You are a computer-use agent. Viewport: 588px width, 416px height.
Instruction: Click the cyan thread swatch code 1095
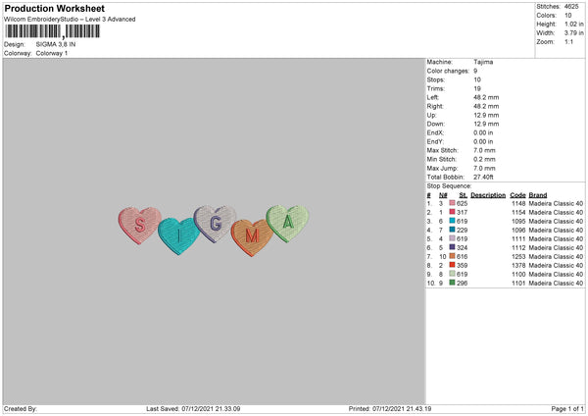pyautogui.click(x=452, y=221)
